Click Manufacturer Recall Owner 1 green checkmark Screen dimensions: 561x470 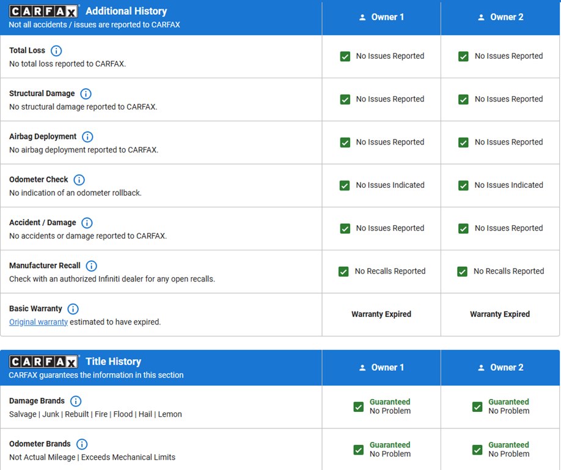coord(343,271)
